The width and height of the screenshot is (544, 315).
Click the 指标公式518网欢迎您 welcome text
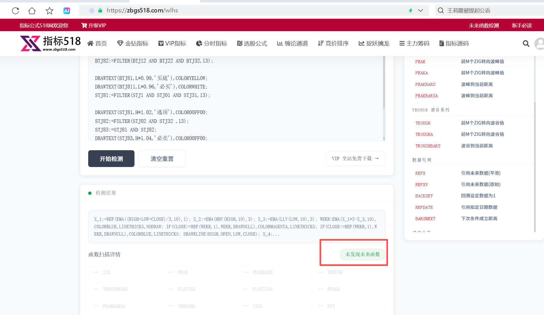(44, 25)
